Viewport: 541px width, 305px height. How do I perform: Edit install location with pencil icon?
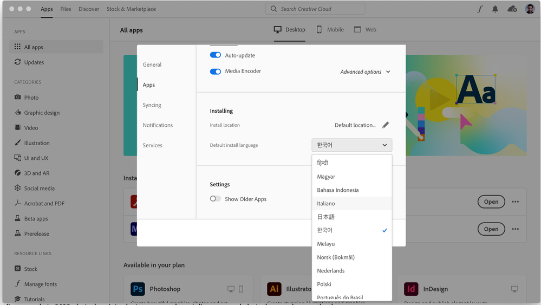click(x=386, y=125)
